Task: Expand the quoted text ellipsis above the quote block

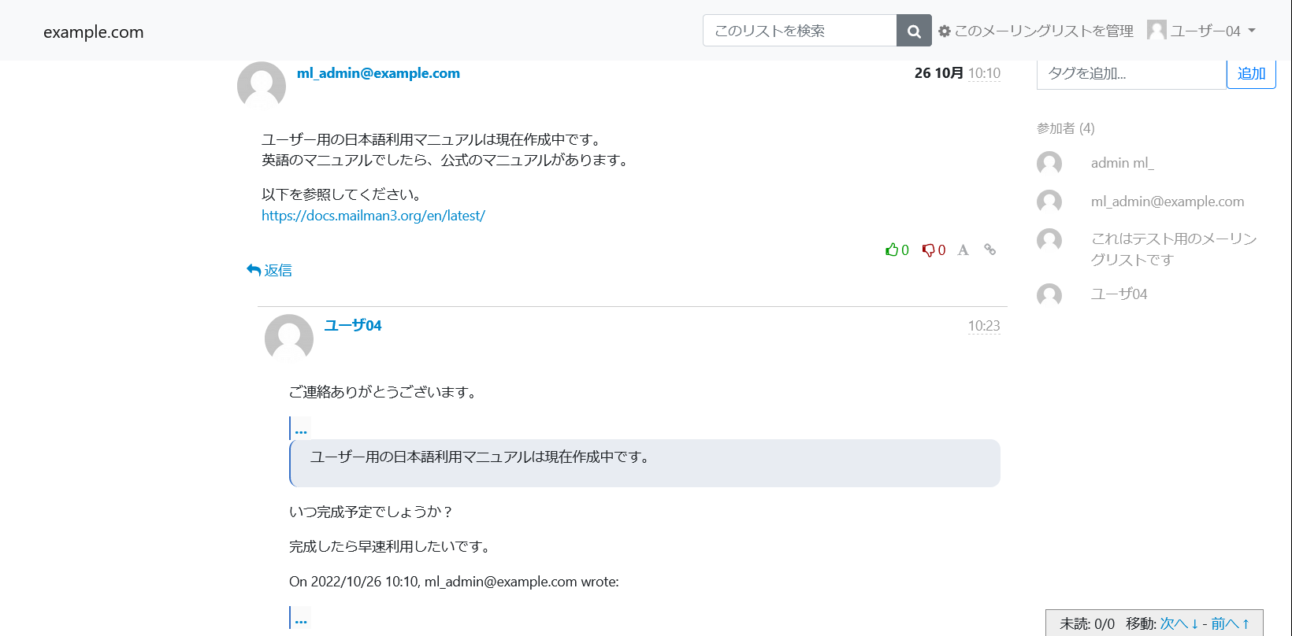Action: pyautogui.click(x=301, y=429)
